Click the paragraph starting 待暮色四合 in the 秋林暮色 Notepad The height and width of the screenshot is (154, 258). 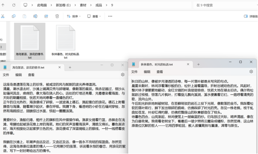click(193, 121)
